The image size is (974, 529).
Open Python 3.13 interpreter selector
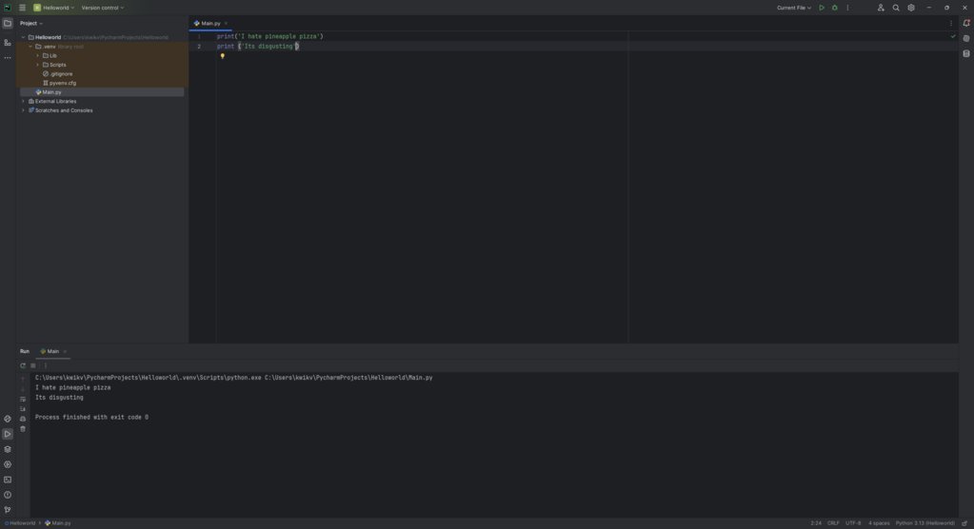pyautogui.click(x=924, y=523)
